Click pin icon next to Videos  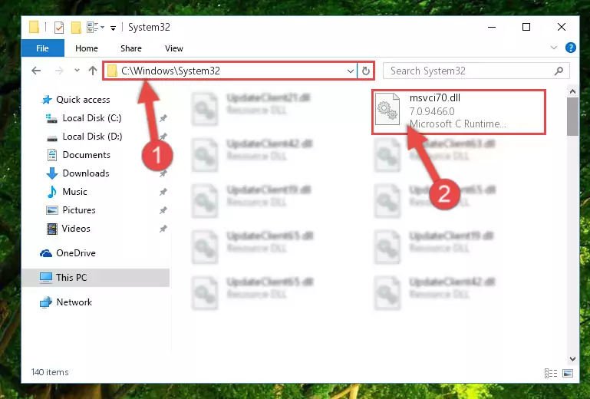pos(163,229)
